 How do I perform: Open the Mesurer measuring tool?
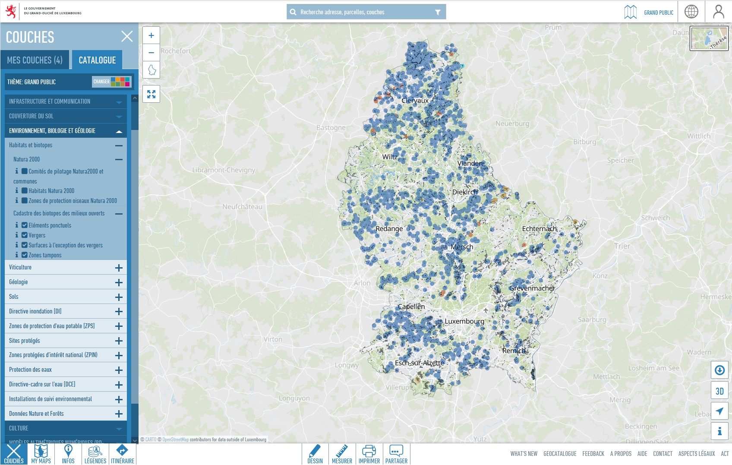tap(342, 454)
